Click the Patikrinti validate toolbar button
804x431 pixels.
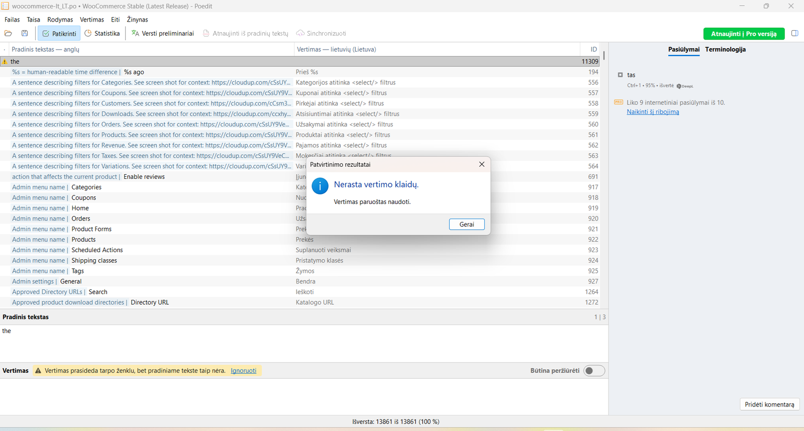tap(59, 34)
